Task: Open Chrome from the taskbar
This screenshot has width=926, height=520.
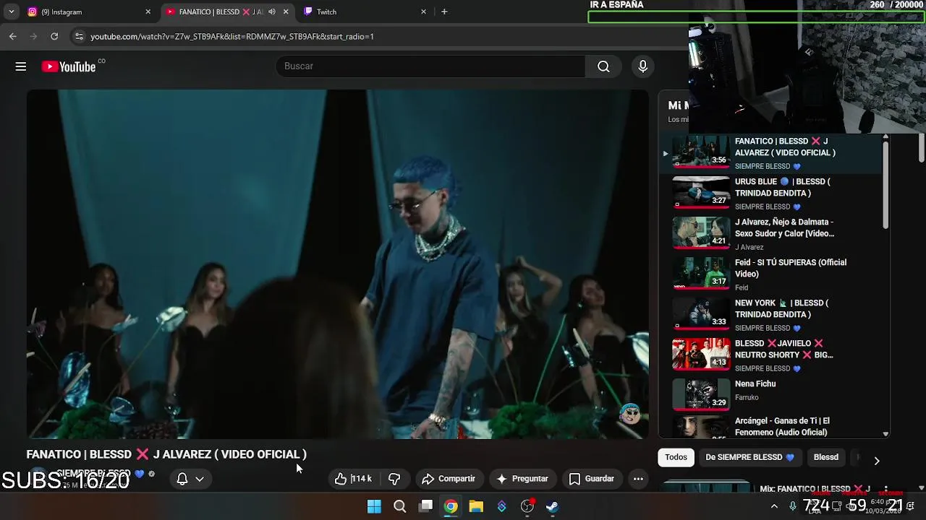Action: (x=451, y=506)
